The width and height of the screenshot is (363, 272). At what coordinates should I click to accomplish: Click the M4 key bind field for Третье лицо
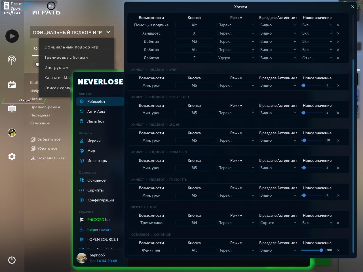194,223
